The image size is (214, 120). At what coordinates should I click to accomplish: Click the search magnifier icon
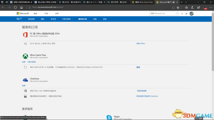coord(177,13)
